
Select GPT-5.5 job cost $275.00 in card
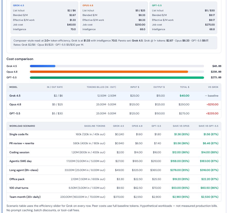(x=210, y=25)
